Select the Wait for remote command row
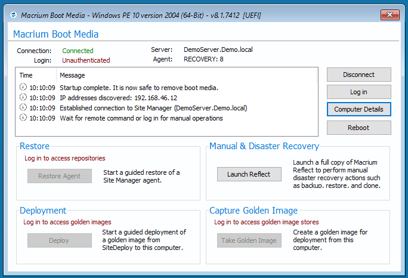The image size is (408, 278). click(x=166, y=118)
